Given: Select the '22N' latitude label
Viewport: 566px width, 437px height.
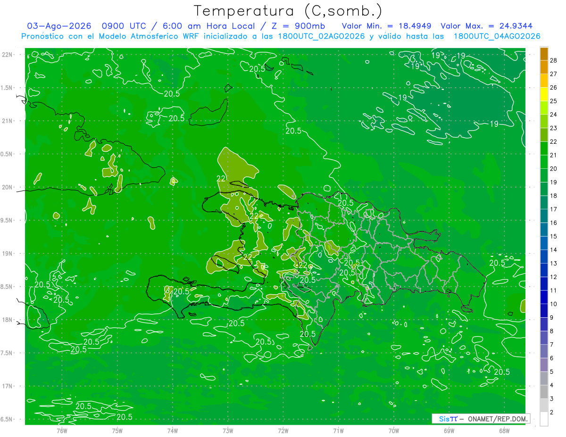Looking at the screenshot, I should [7, 54].
